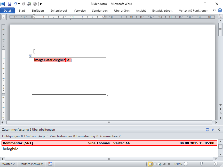Toggle the Print Layout view button
Image resolution: width=223 pixels, height=167 pixels.
pyautogui.click(x=150, y=164)
